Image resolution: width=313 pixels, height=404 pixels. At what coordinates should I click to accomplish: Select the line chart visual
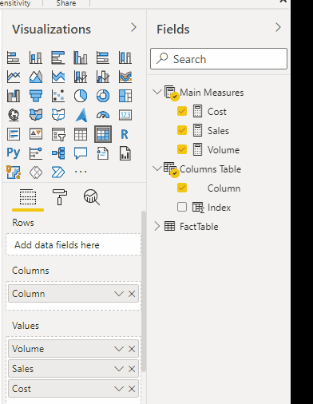click(x=14, y=77)
